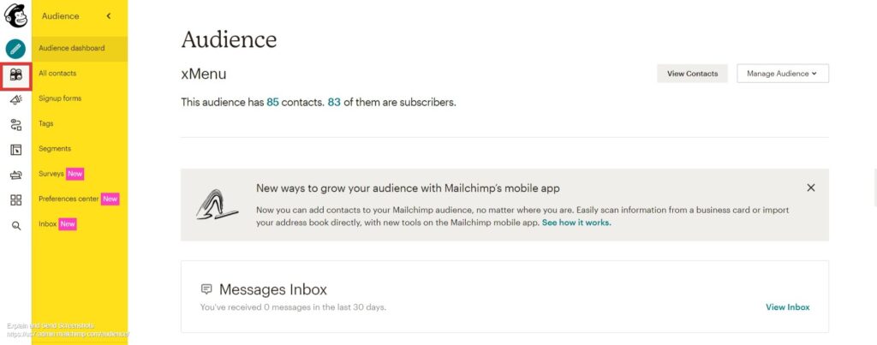The height and width of the screenshot is (345, 877).
Task: Open the Audience icon in the sidebar
Action: coord(15,74)
